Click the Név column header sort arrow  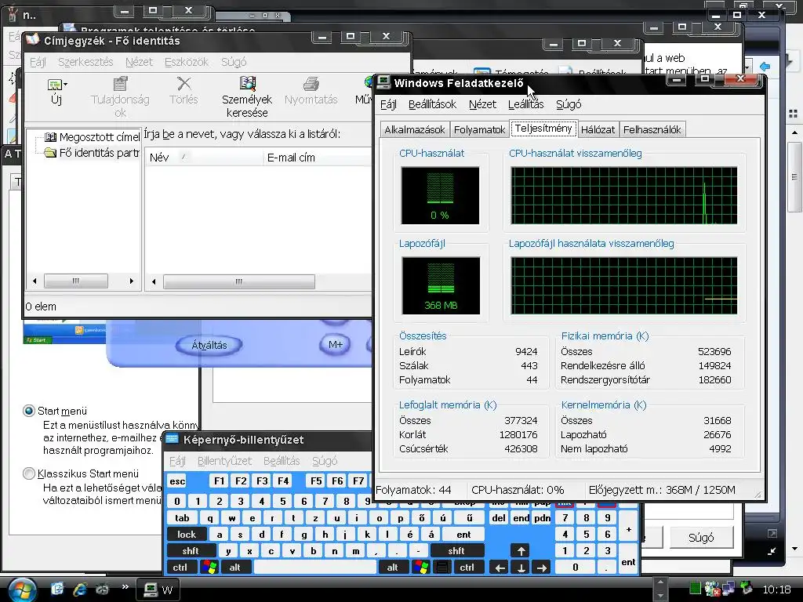[183, 157]
